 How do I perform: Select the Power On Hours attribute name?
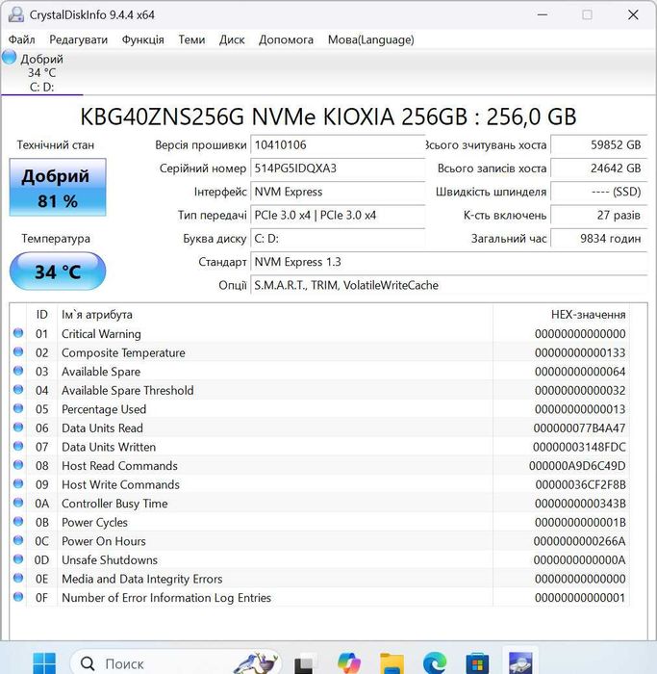point(104,541)
